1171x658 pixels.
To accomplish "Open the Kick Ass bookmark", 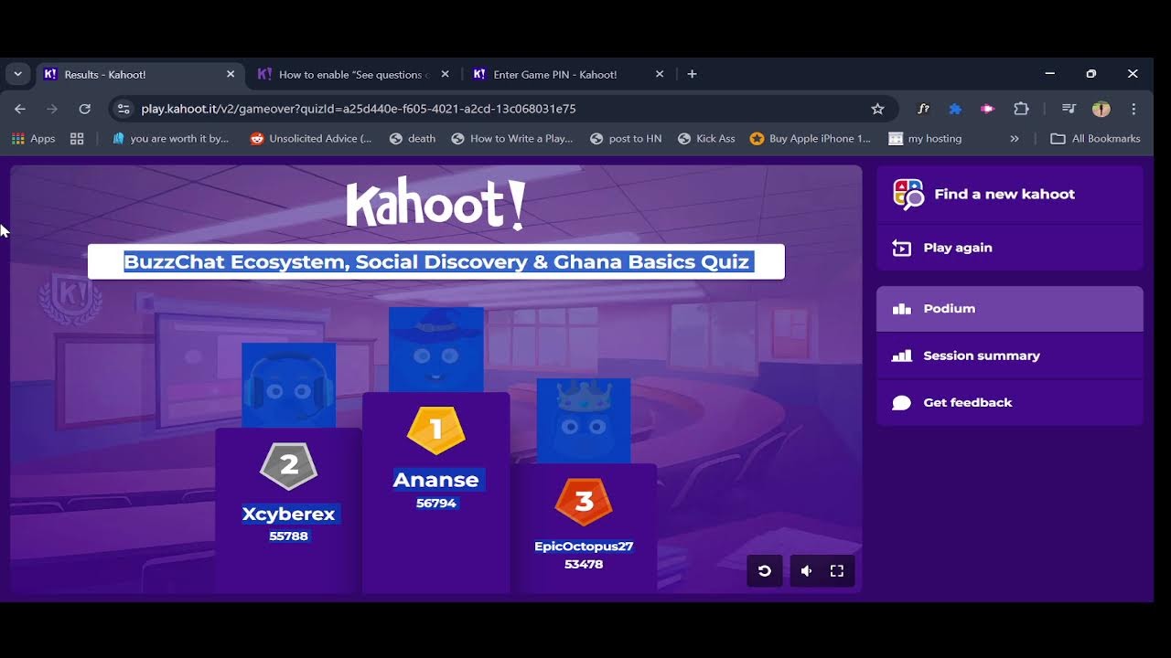I will 706,139.
